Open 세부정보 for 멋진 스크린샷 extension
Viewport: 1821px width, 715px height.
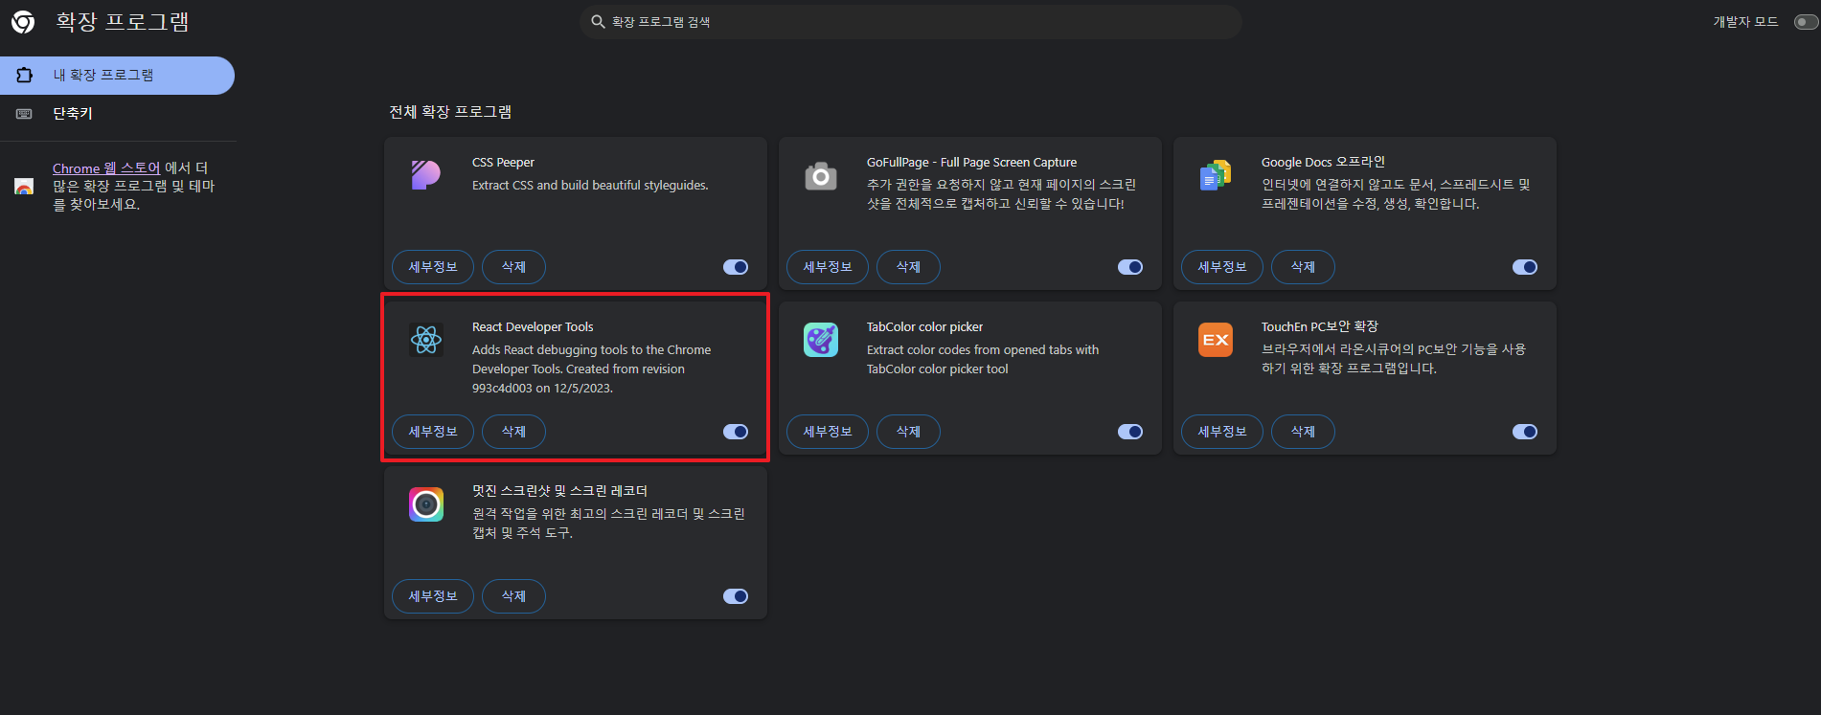click(x=433, y=596)
